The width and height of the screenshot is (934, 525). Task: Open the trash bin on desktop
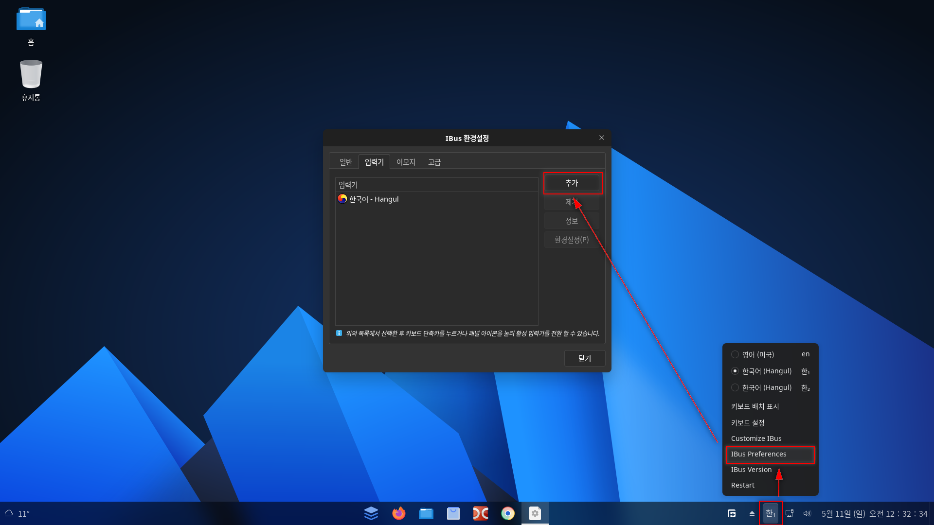(31, 74)
